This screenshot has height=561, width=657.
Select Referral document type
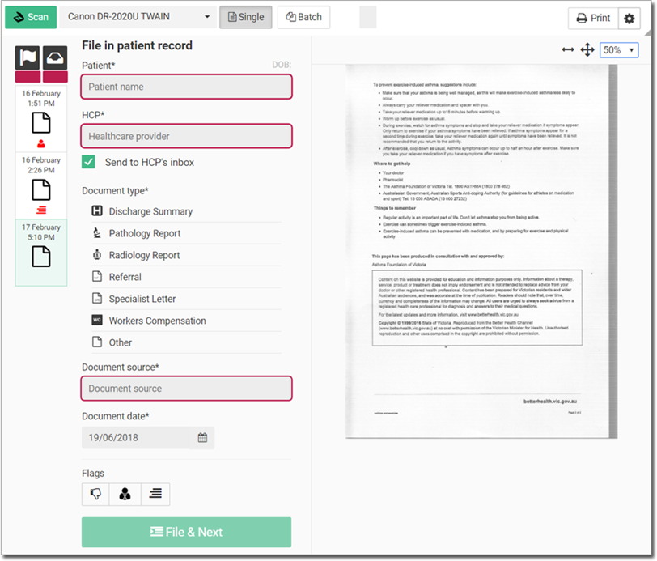click(x=186, y=277)
